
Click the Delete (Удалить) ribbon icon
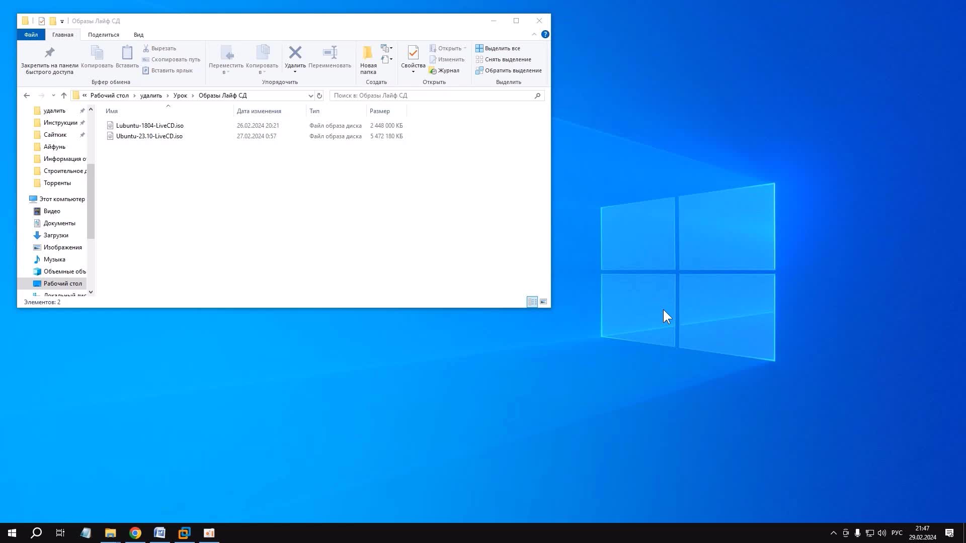(x=295, y=53)
